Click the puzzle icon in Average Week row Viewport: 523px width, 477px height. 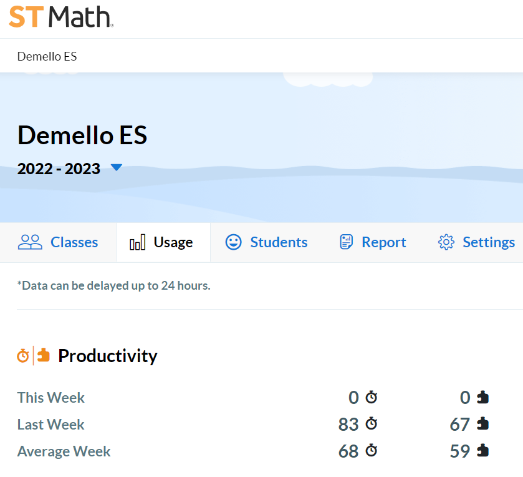pyautogui.click(x=482, y=451)
